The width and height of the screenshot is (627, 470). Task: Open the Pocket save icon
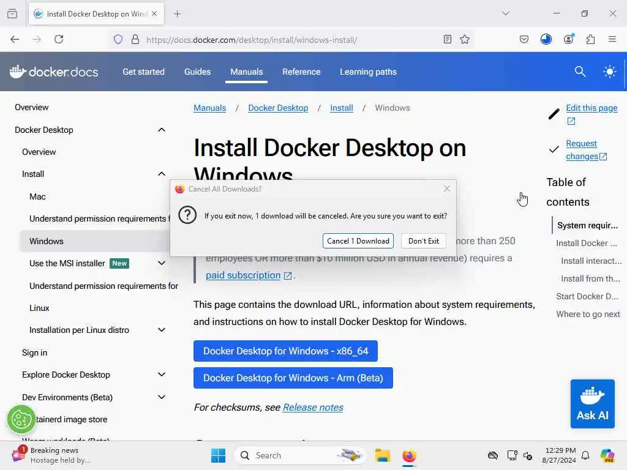524,39
